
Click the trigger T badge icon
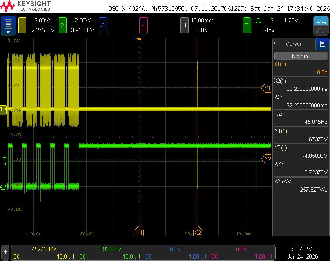click(247, 26)
